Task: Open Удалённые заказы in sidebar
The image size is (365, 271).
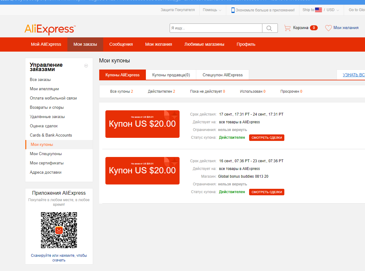Action: 47,116
